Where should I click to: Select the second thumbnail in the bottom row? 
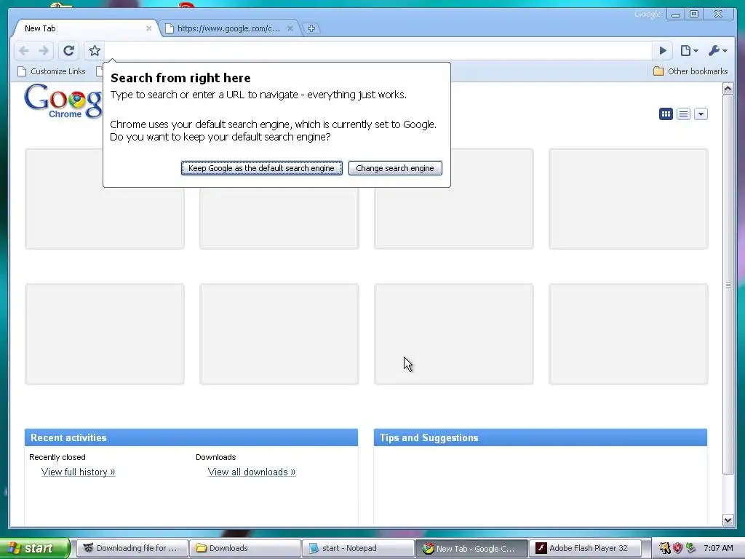(x=279, y=333)
